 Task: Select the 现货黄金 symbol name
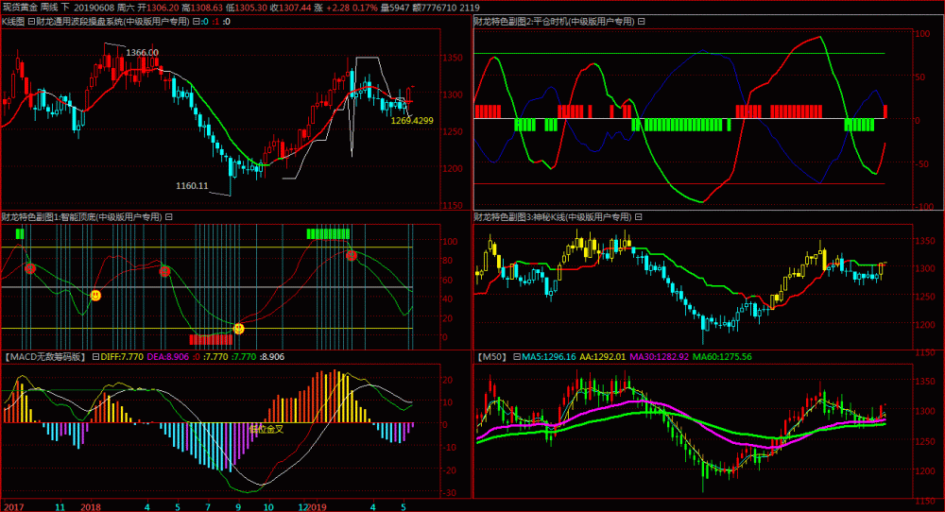pos(19,8)
